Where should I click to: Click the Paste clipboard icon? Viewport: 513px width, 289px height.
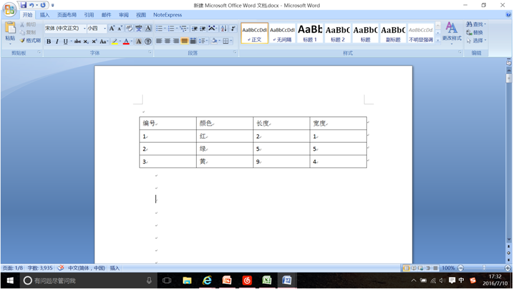(x=10, y=28)
